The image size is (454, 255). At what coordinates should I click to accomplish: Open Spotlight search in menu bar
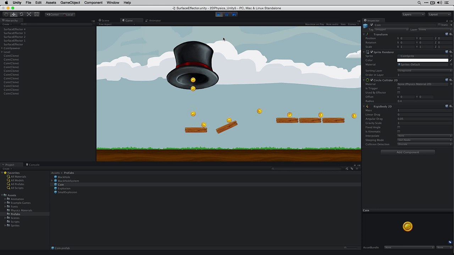tap(419, 2)
